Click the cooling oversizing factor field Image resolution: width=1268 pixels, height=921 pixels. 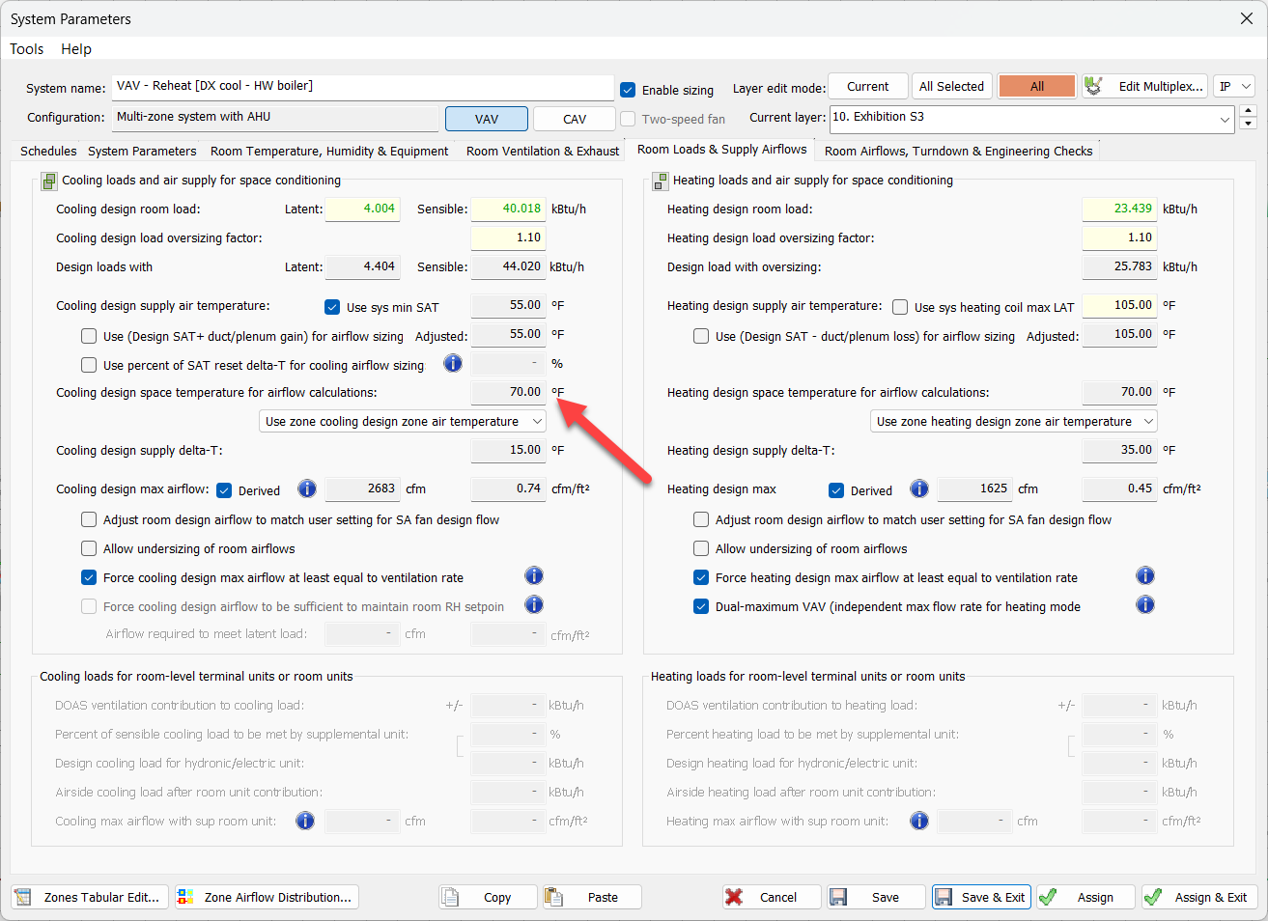(508, 237)
